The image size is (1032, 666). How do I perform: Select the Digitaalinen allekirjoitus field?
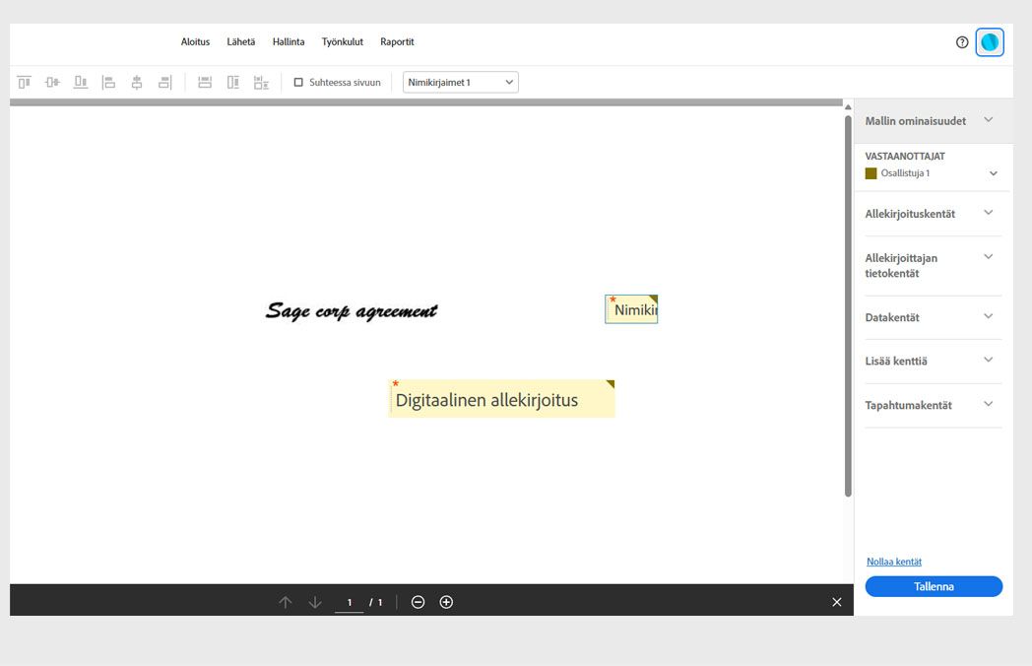click(501, 399)
